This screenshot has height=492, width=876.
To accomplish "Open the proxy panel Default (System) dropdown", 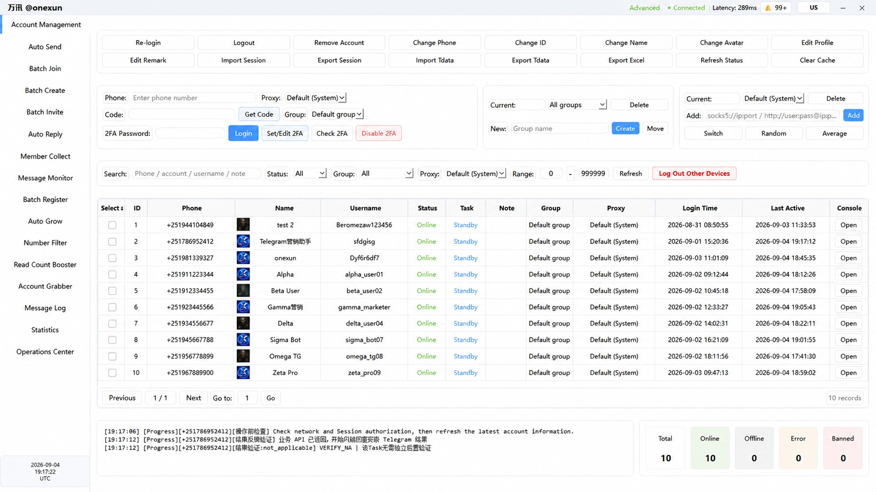I will (773, 98).
